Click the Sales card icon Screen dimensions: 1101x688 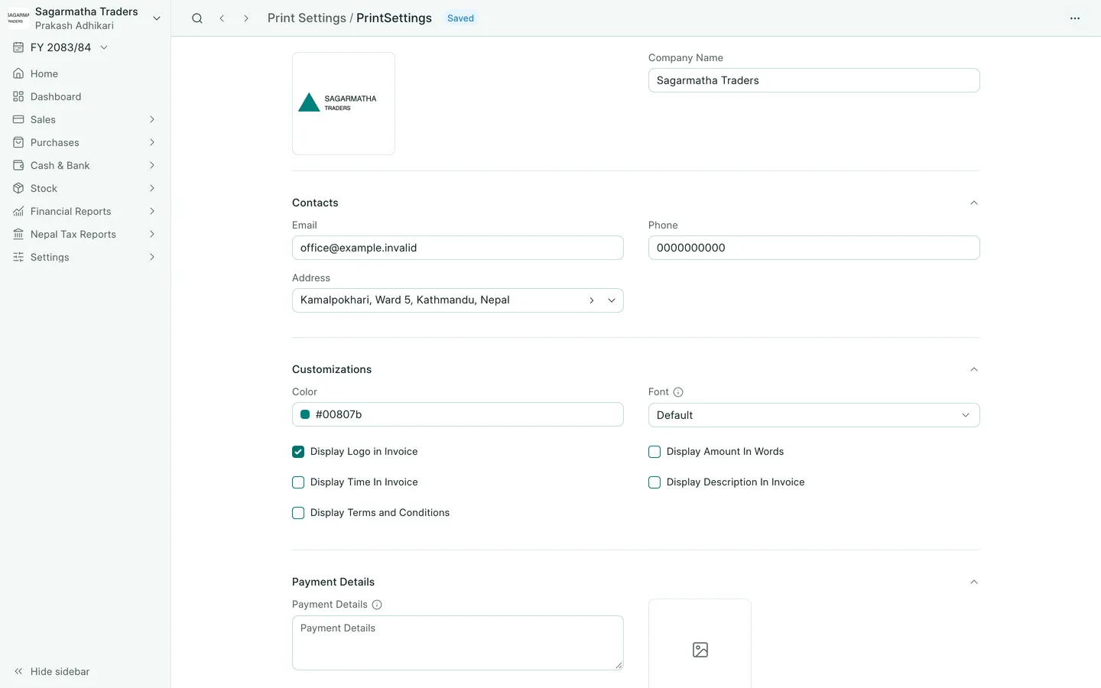18,119
